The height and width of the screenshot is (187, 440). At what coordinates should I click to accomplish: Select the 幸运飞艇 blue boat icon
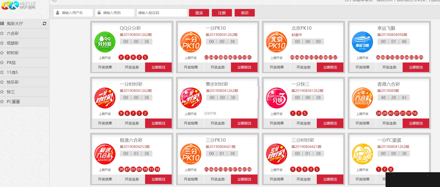[362, 42]
